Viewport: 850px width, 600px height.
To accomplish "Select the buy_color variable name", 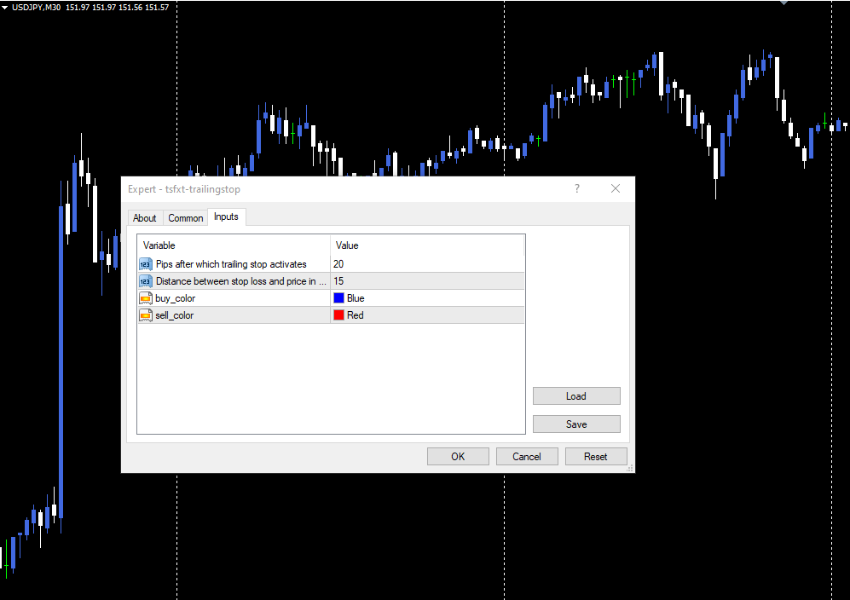I will pyautogui.click(x=175, y=298).
